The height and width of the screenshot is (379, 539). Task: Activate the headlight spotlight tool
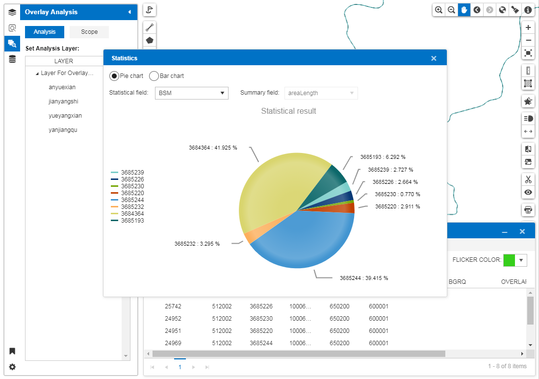pos(528,119)
